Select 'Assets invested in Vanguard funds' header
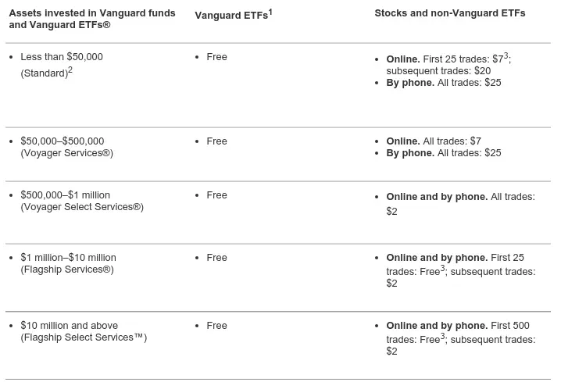Screen dimensions: 561x382 [92, 13]
